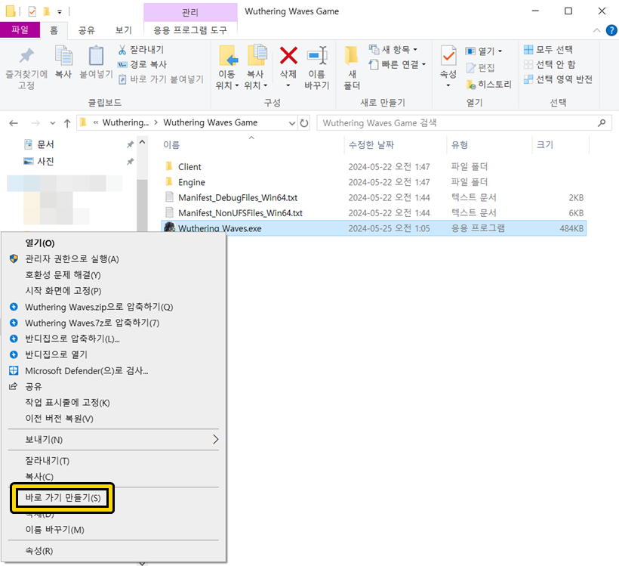Open the File (파일) tab
619x566 pixels.
[20, 30]
